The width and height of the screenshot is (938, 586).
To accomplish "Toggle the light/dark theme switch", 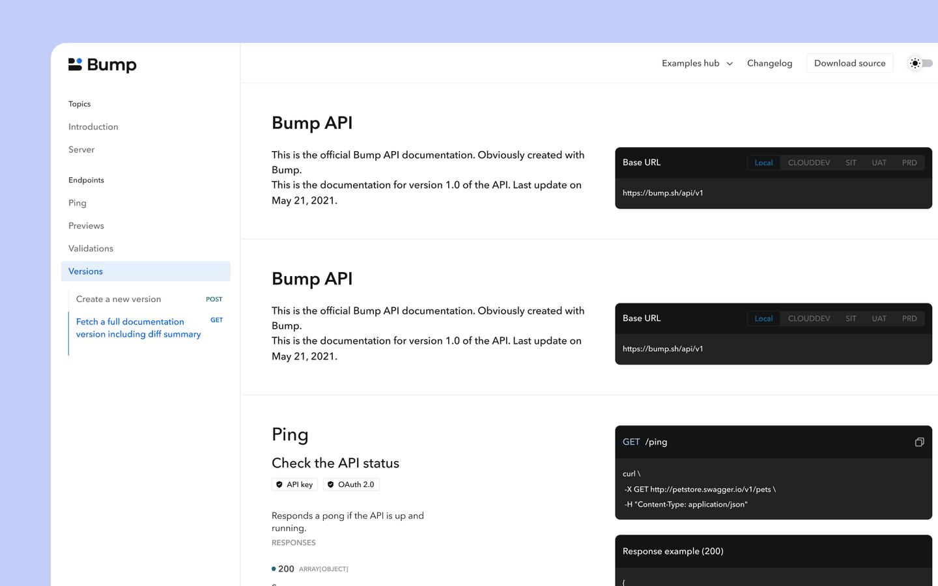I will 921,63.
